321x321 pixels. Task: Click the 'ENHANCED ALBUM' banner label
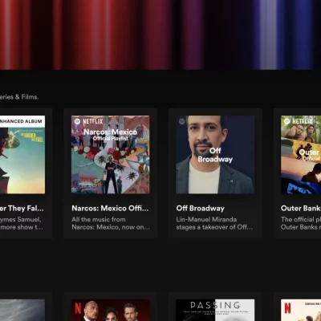point(22,121)
